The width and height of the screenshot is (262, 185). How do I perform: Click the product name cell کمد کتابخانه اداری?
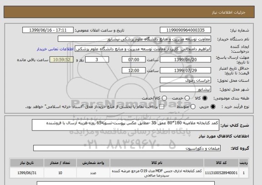pos(157,173)
